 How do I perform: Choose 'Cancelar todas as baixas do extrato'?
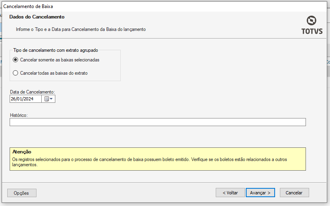(x=16, y=73)
